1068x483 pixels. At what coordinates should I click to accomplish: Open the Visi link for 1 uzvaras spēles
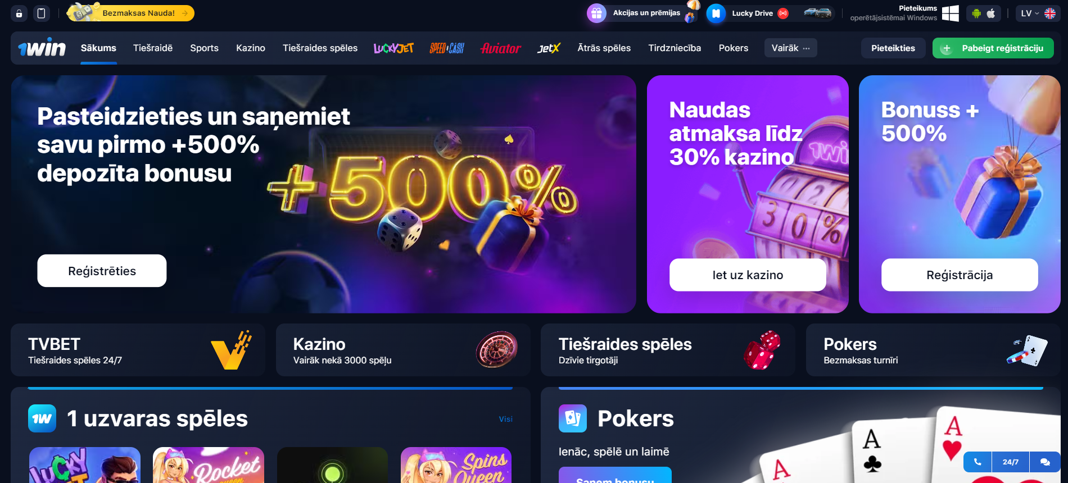click(x=506, y=419)
